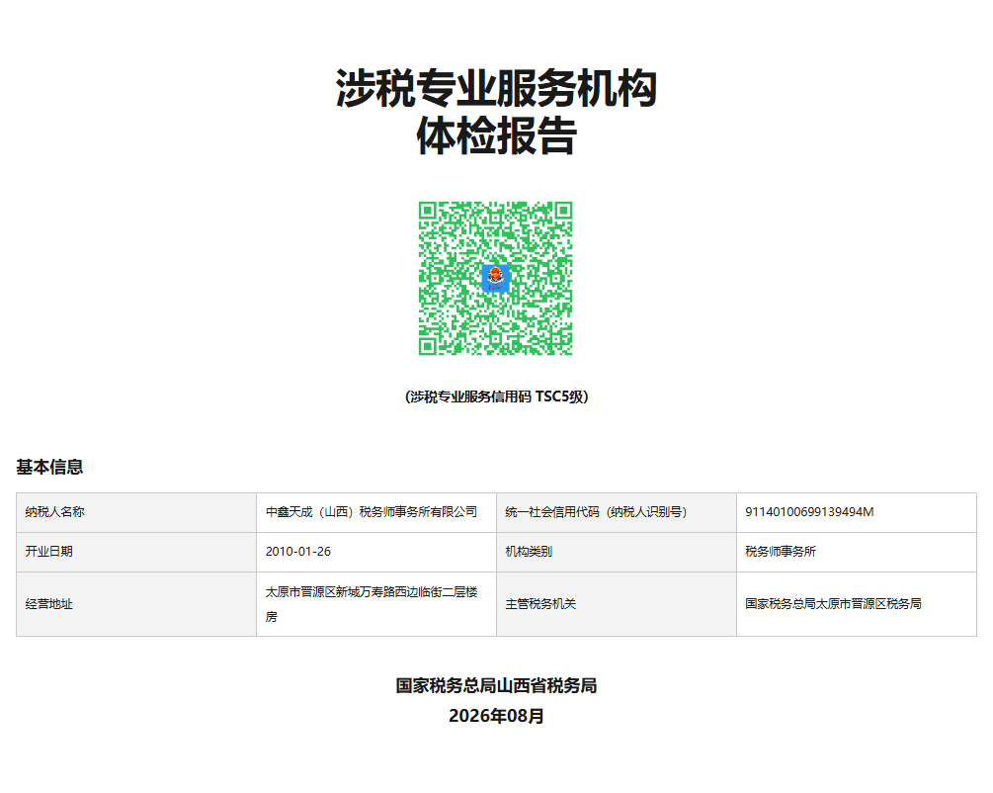Select company name 中鑫天成（山西）税务师事务所有限公司

tap(372, 512)
